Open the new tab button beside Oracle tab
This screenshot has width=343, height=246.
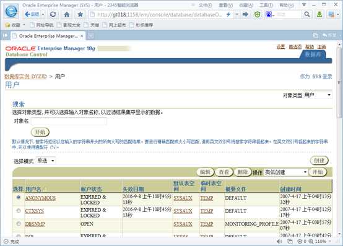(x=91, y=35)
